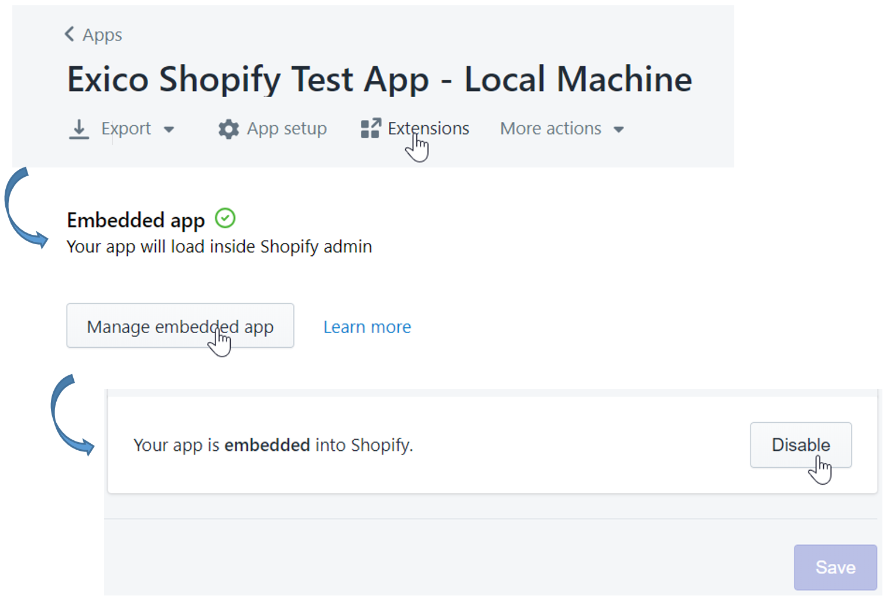Click the App setup gear icon

[x=228, y=129]
